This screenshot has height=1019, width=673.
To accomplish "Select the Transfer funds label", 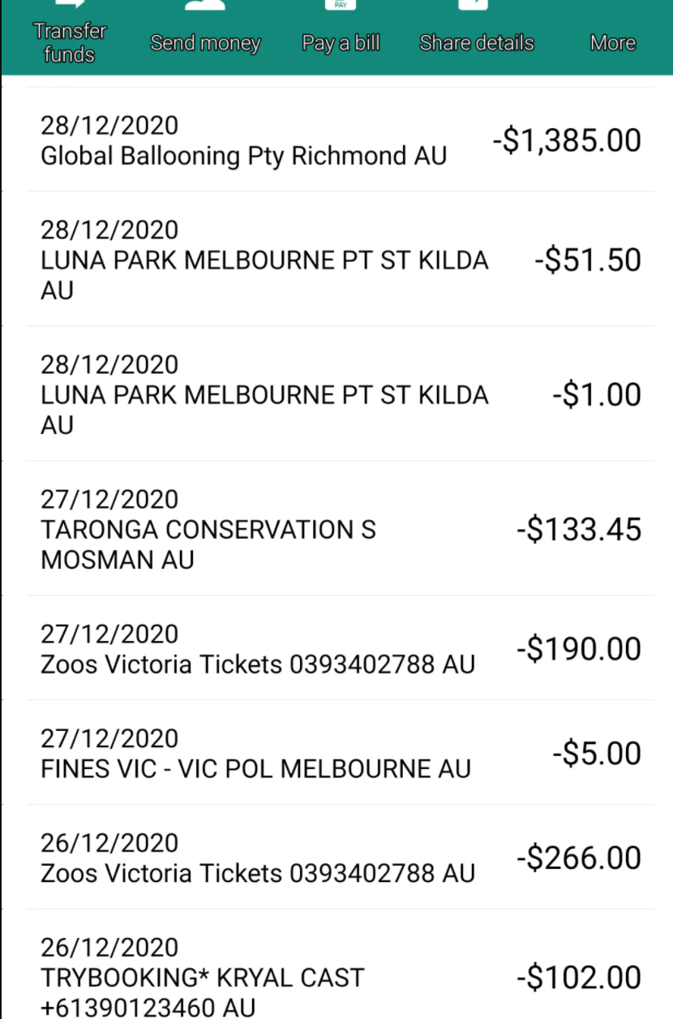I will (x=70, y=43).
